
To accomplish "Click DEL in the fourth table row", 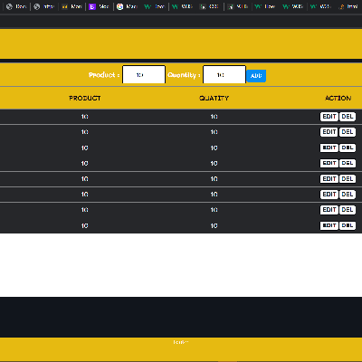I will 348,163.
